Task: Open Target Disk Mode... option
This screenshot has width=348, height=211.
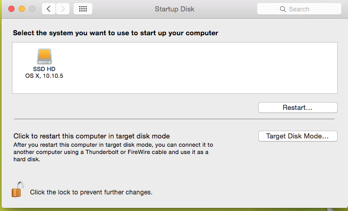Action: [x=298, y=136]
